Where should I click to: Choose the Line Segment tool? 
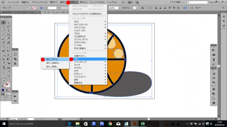point(4,35)
